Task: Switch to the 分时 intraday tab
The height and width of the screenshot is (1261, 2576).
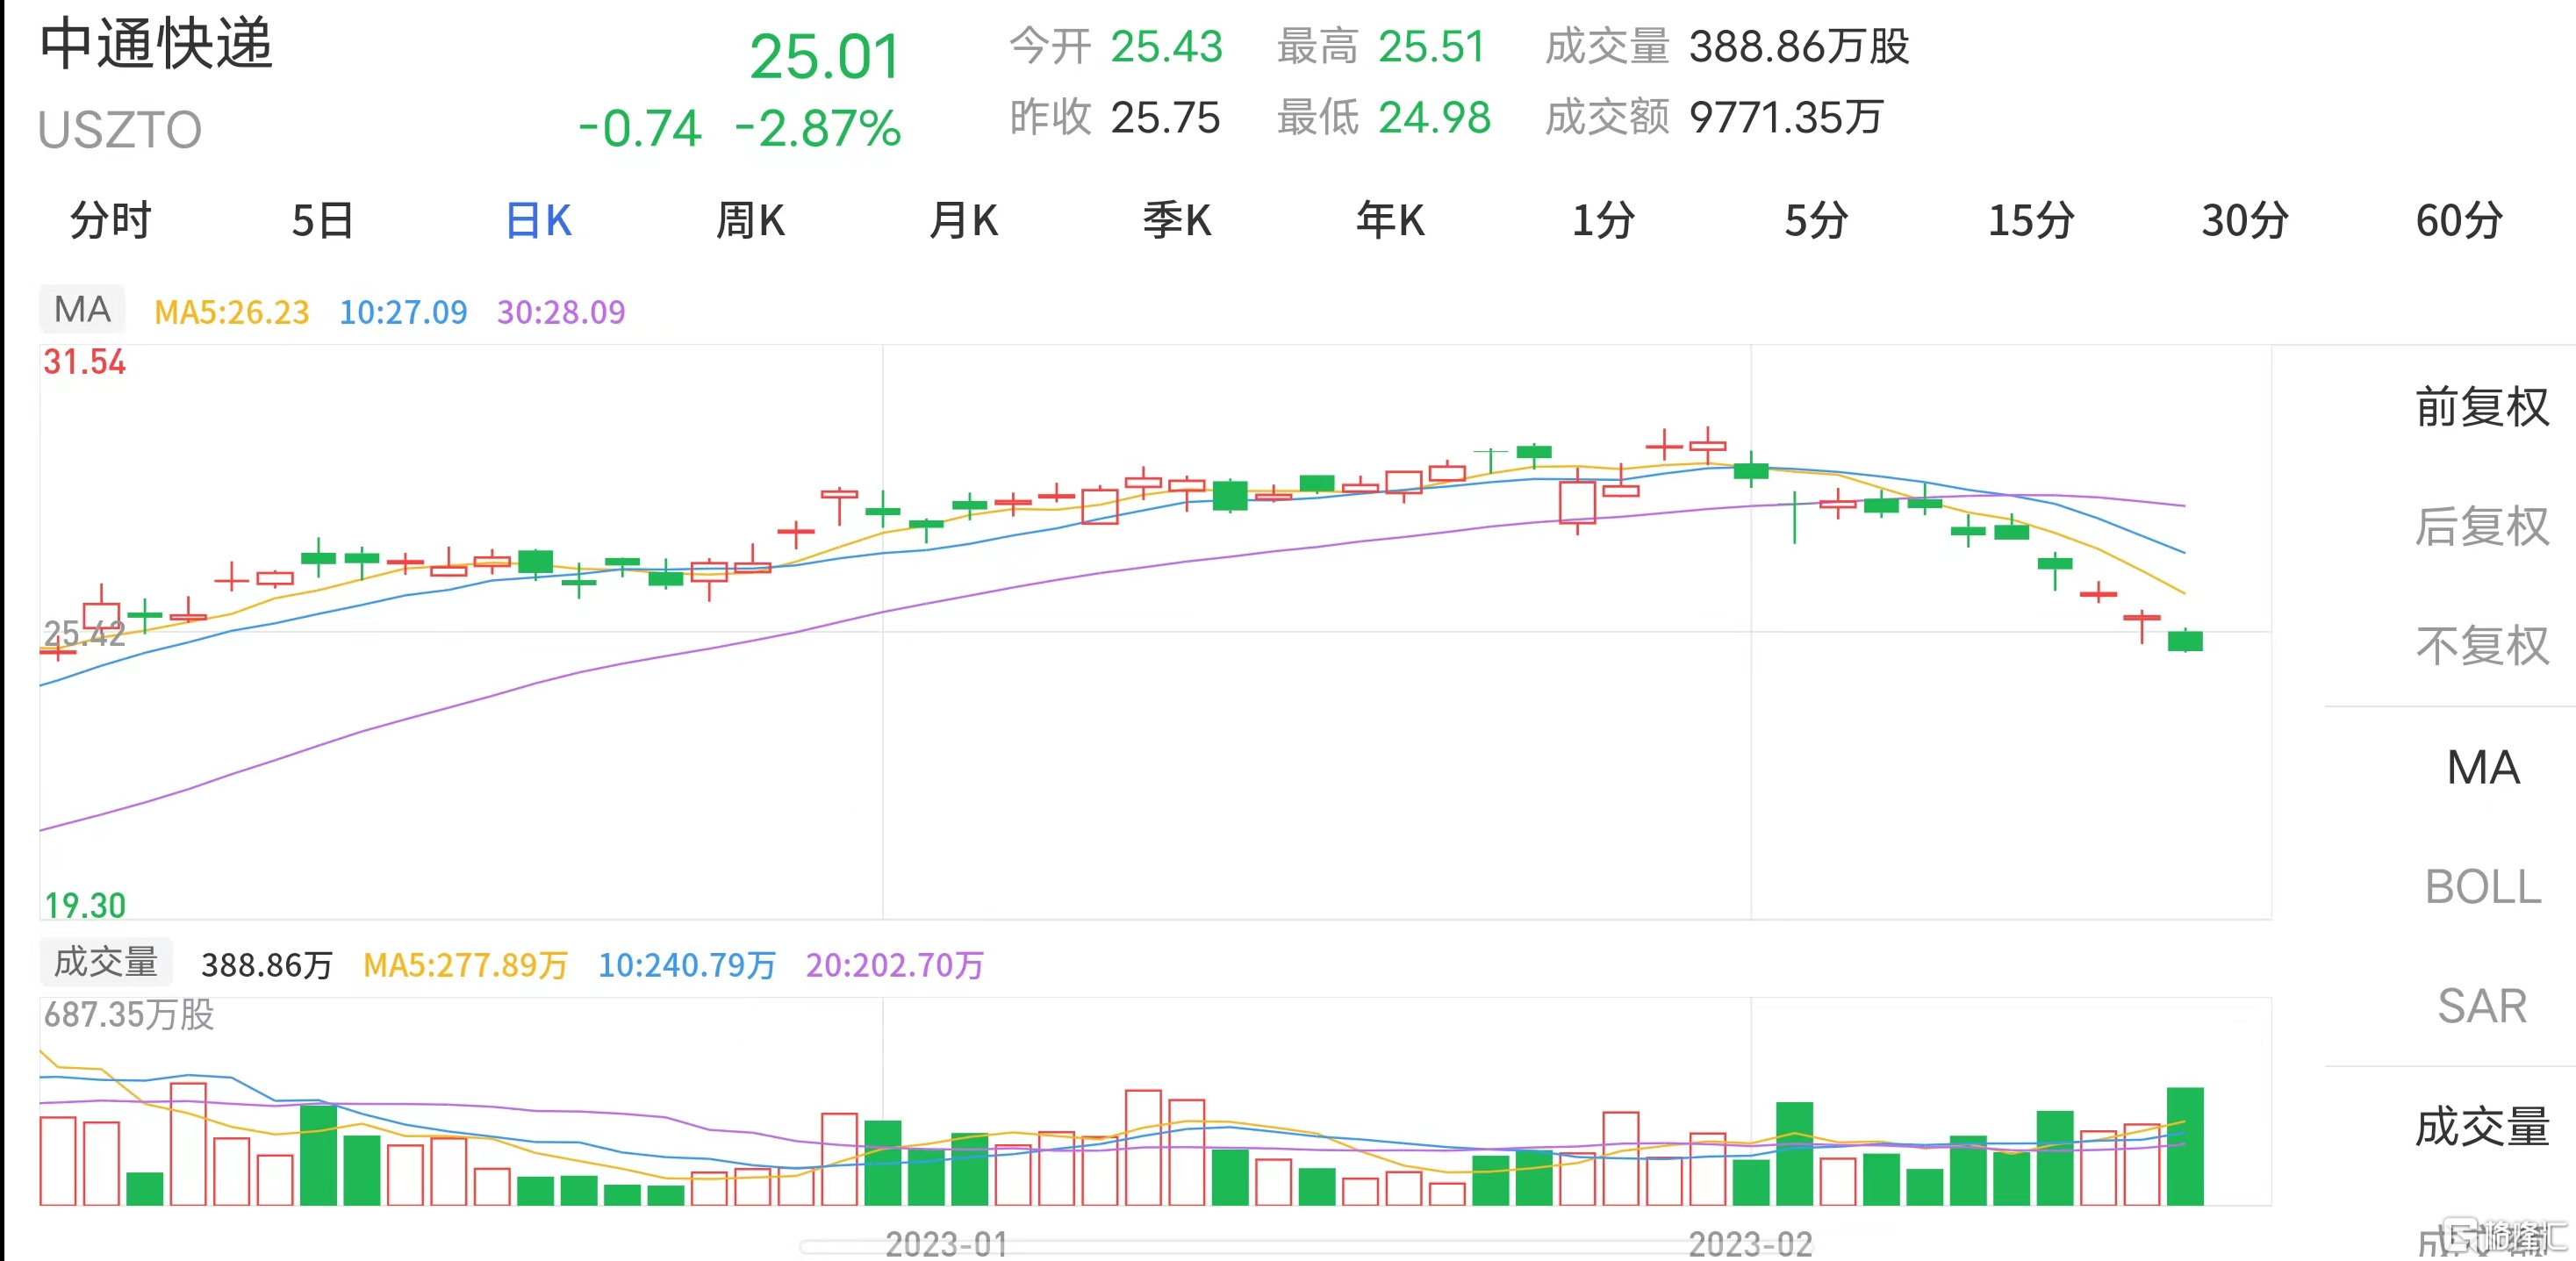Action: pyautogui.click(x=111, y=220)
